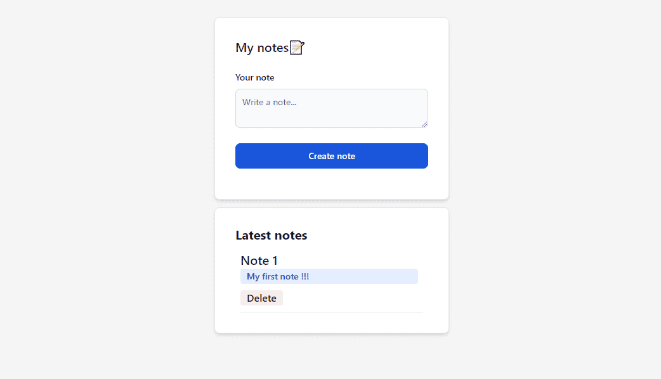The height and width of the screenshot is (379, 661).
Task: Click the digit 1 in Note 1
Action: [275, 260]
